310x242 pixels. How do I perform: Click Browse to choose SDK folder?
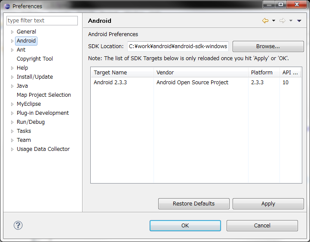coord(268,46)
